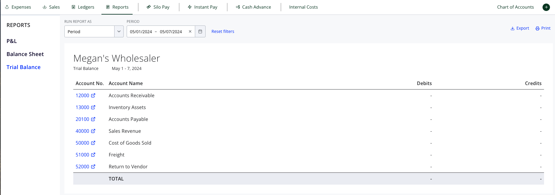Image resolution: width=555 pixels, height=195 pixels.
Task: Click the Credits column header
Action: (533, 83)
